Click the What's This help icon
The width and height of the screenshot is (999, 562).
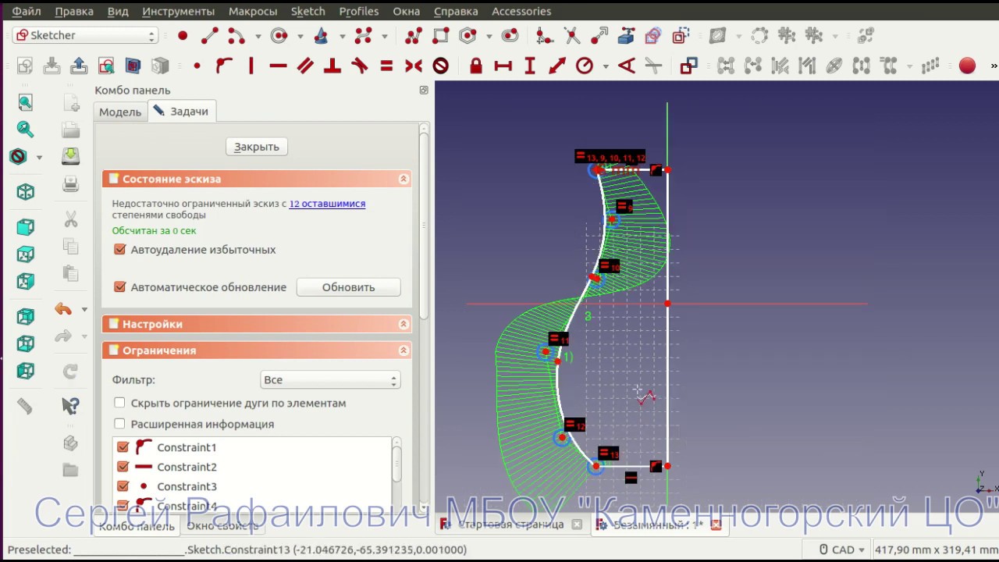(x=70, y=406)
